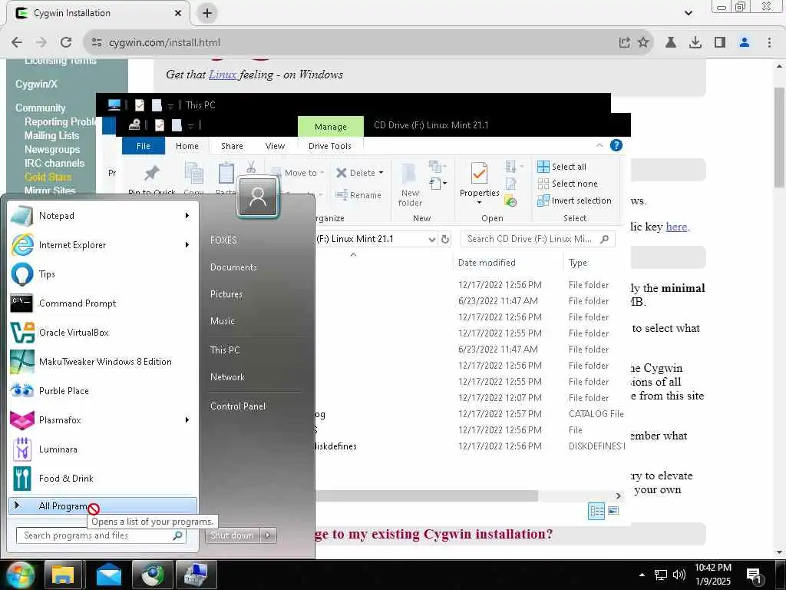The width and height of the screenshot is (786, 590).
Task: Bookmark this page with the star
Action: (643, 43)
